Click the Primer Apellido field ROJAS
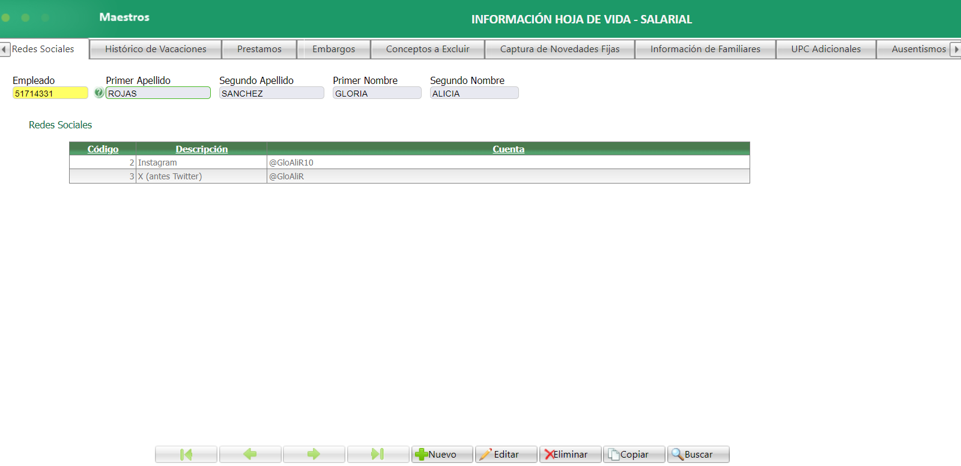This screenshot has height=466, width=961. [x=158, y=93]
